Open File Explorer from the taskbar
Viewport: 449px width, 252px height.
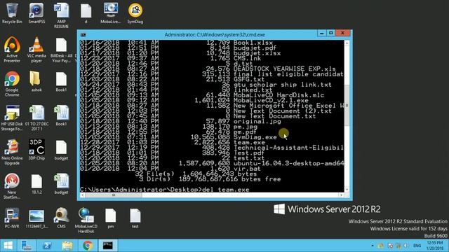(67, 246)
